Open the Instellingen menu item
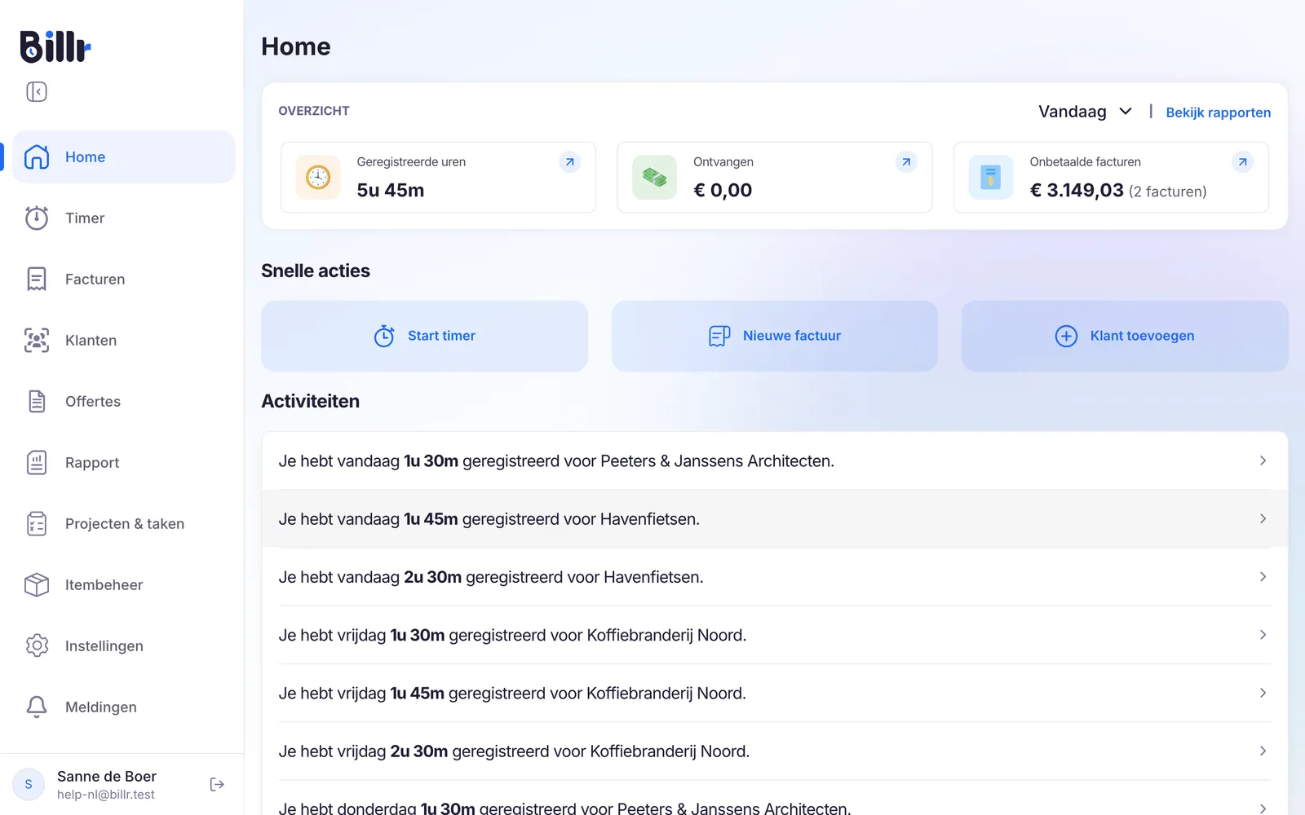This screenshot has height=815, width=1305. pos(124,645)
